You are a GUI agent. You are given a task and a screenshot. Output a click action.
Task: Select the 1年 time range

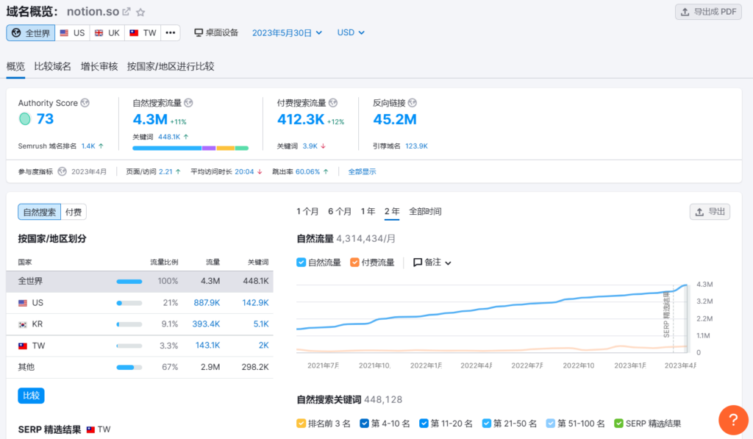click(368, 211)
